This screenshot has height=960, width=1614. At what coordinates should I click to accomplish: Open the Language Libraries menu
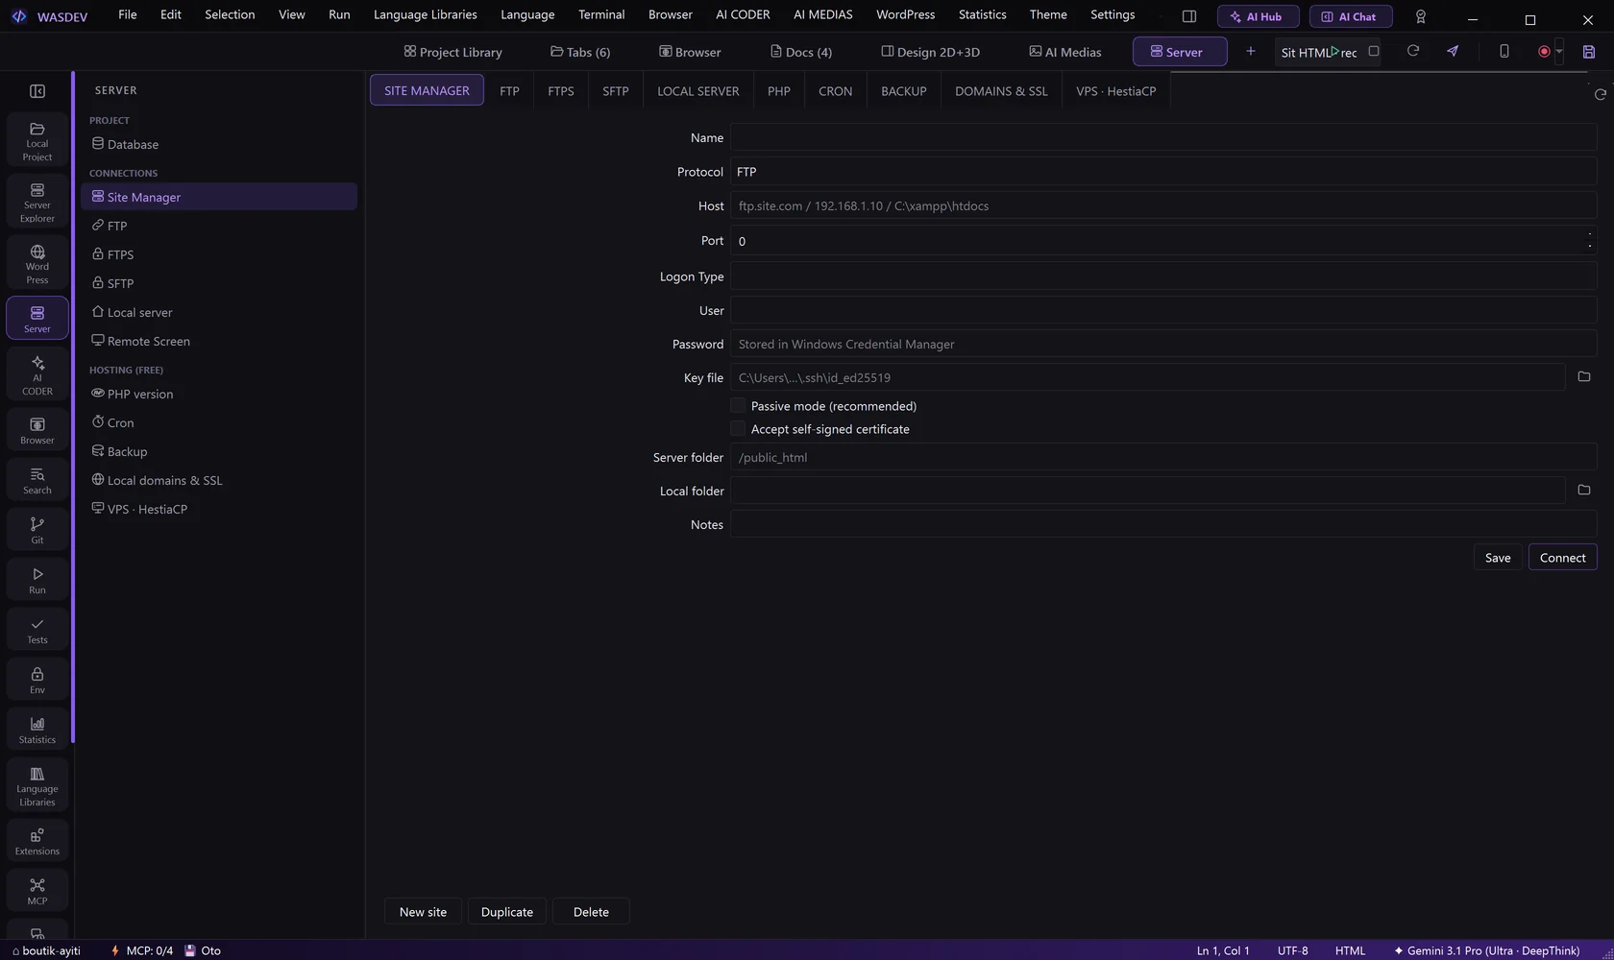coord(425,14)
